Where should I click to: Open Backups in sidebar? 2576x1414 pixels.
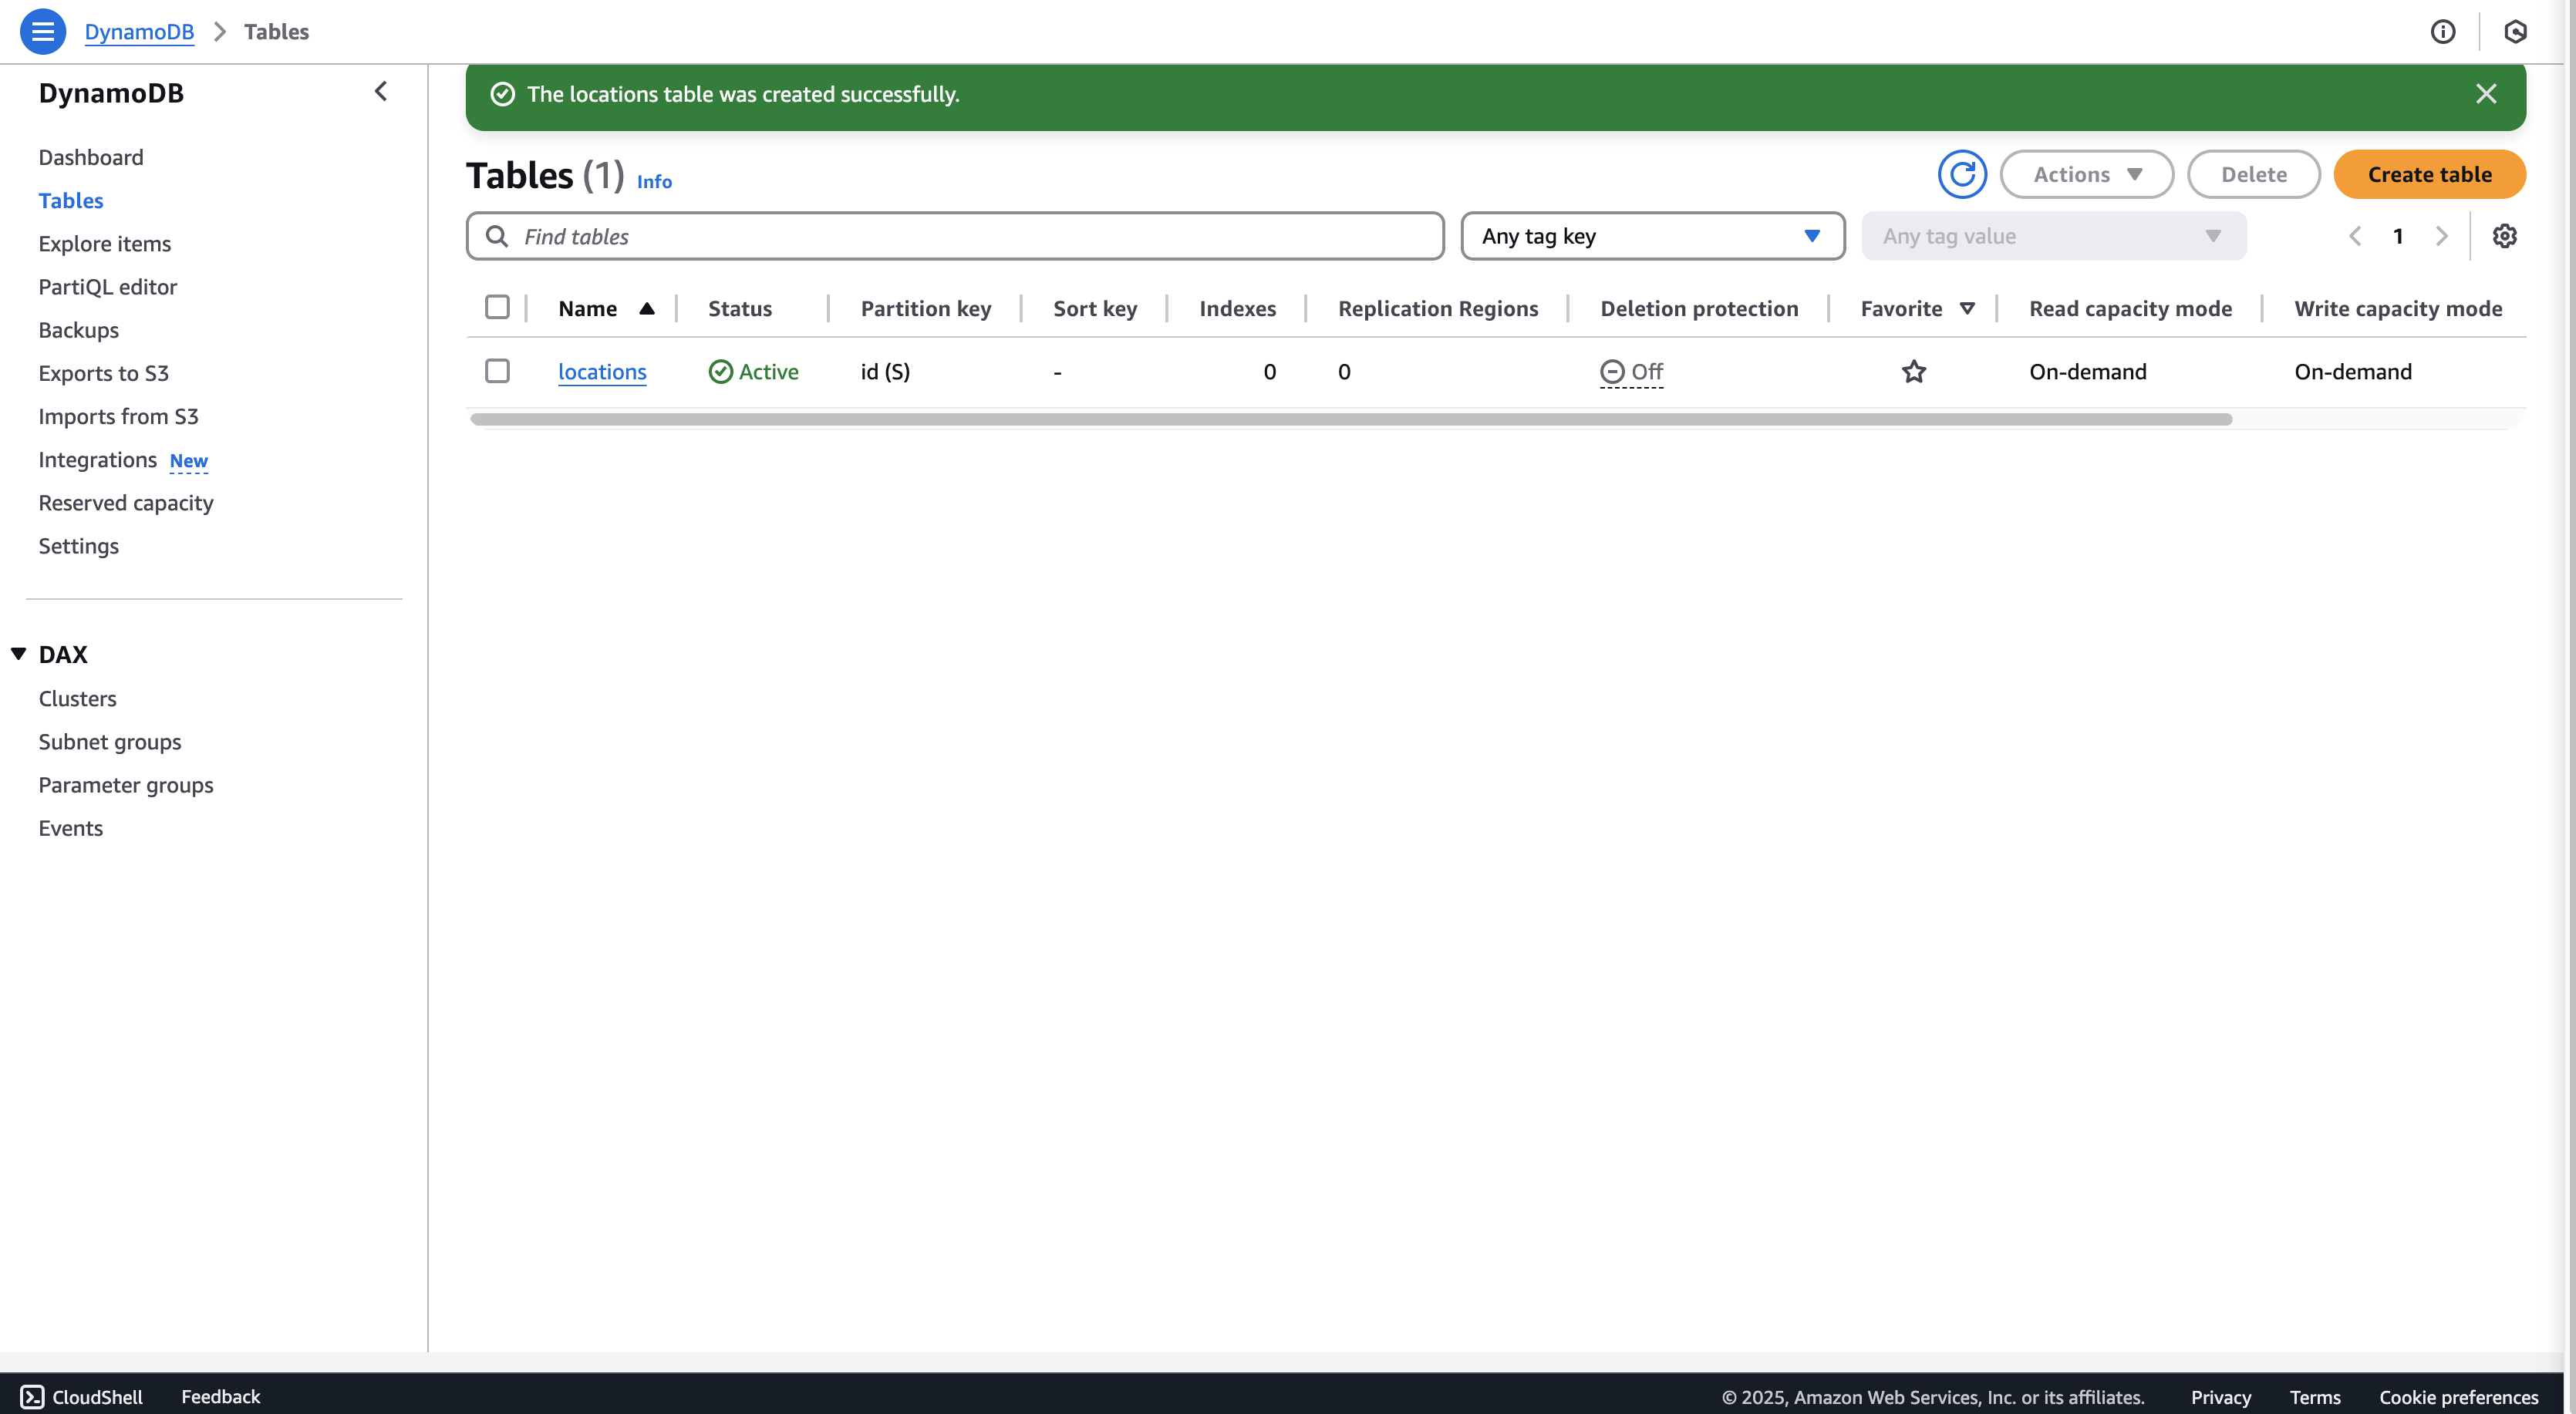[79, 330]
